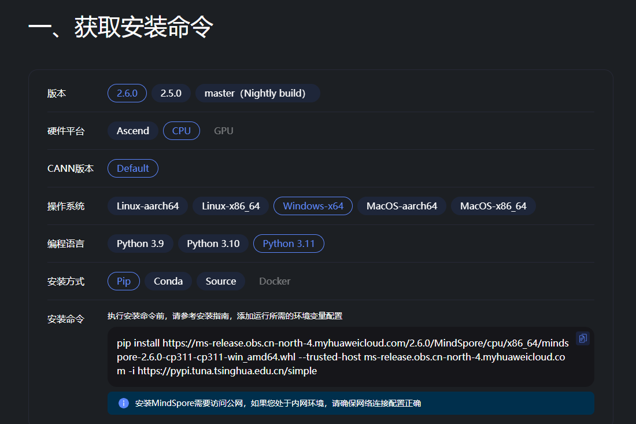The image size is (636, 424).
Task: Click the disabled GPU platform option
Action: [x=224, y=131]
